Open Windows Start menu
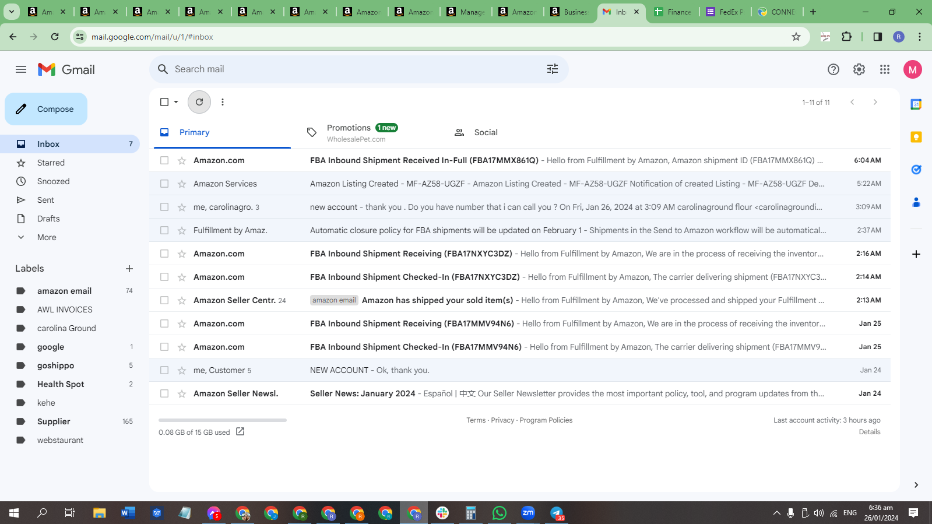The height and width of the screenshot is (524, 932). [14, 513]
